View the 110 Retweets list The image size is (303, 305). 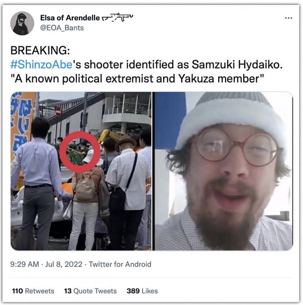(33, 291)
